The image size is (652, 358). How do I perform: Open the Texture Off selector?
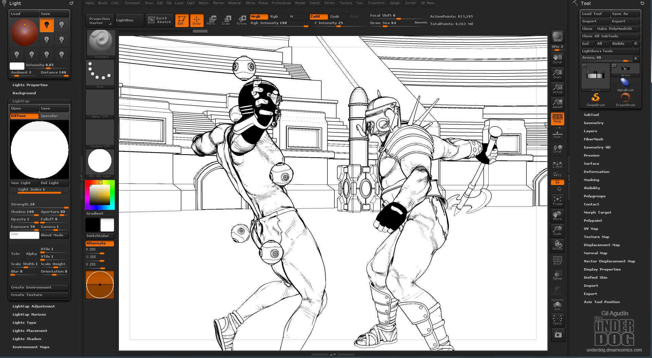coord(100,134)
